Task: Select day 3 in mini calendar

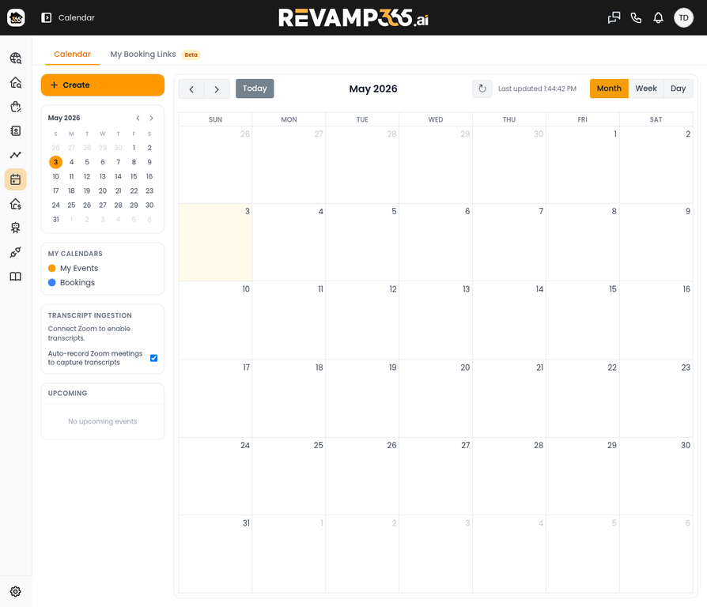Action: coord(56,162)
